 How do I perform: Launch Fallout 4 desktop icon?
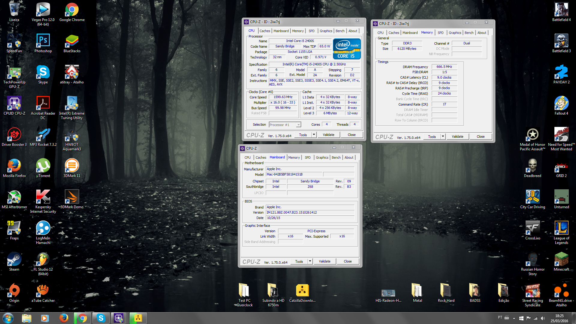point(561,106)
